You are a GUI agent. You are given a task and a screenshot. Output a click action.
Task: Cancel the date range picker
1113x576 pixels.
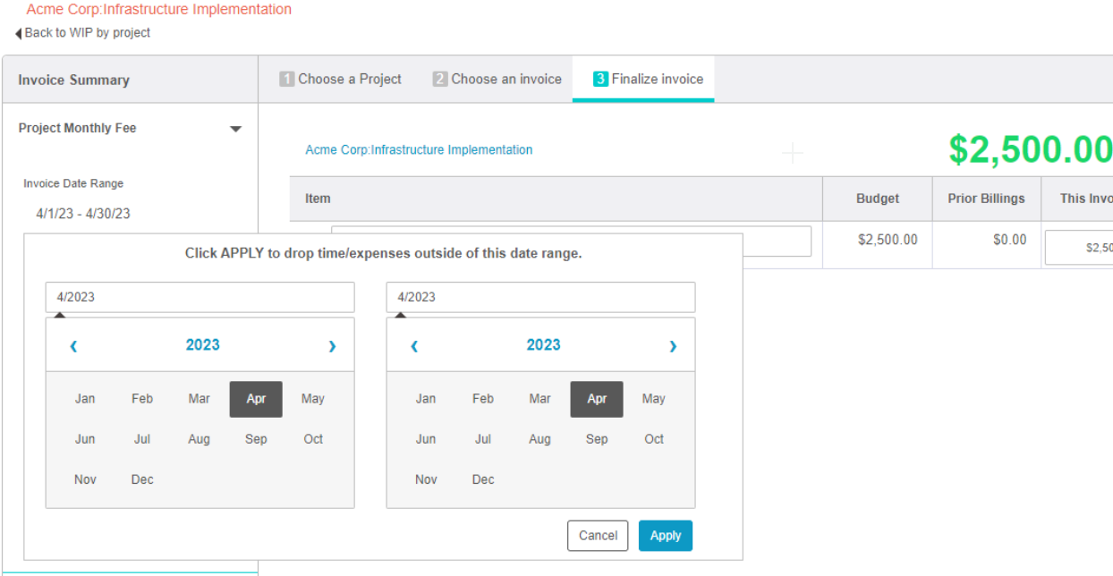click(598, 536)
